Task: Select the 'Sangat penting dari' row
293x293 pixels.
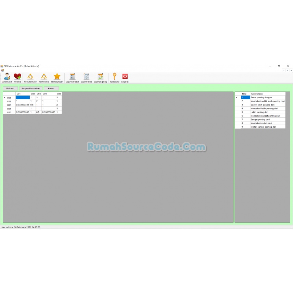Action: pos(260,119)
